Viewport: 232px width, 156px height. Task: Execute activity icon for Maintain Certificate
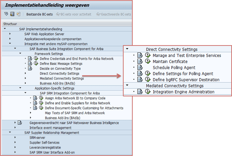148,61
